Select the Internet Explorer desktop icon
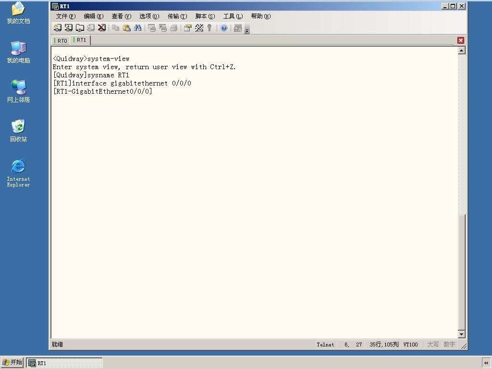 coord(19,173)
